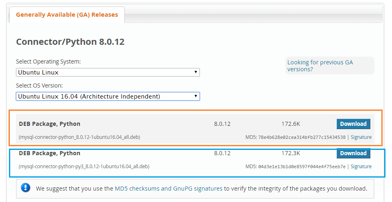This screenshot has height=202, width=392.
Task: Download the 172.6K DEB package
Action: coord(353,124)
